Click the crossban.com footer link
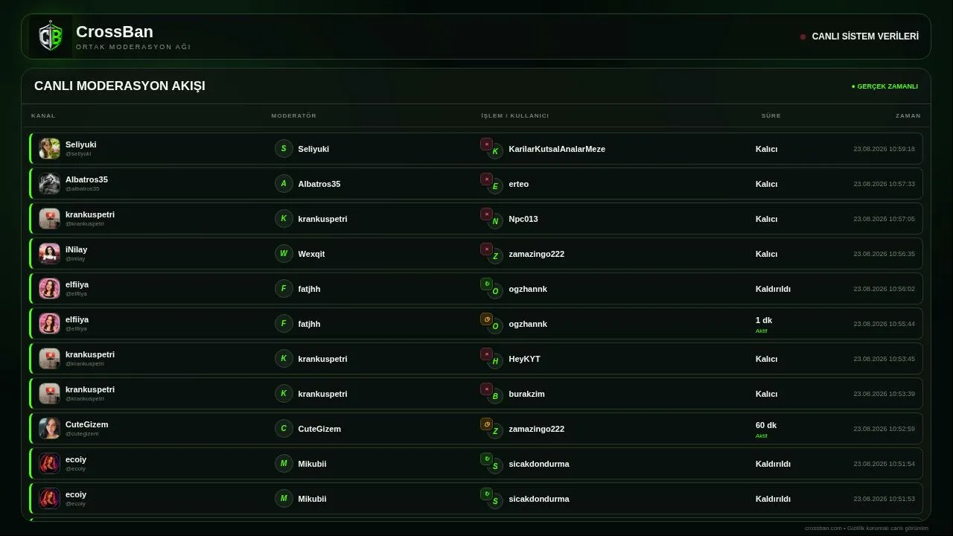This screenshot has width=953, height=536. [x=823, y=529]
